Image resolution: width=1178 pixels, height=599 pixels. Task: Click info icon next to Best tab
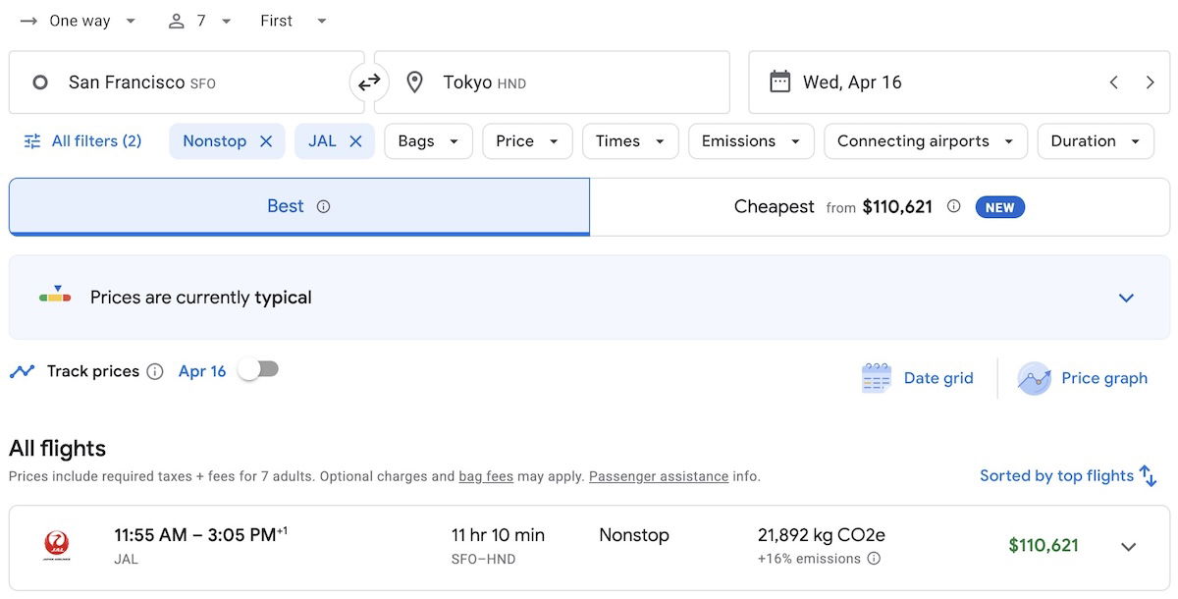click(324, 206)
